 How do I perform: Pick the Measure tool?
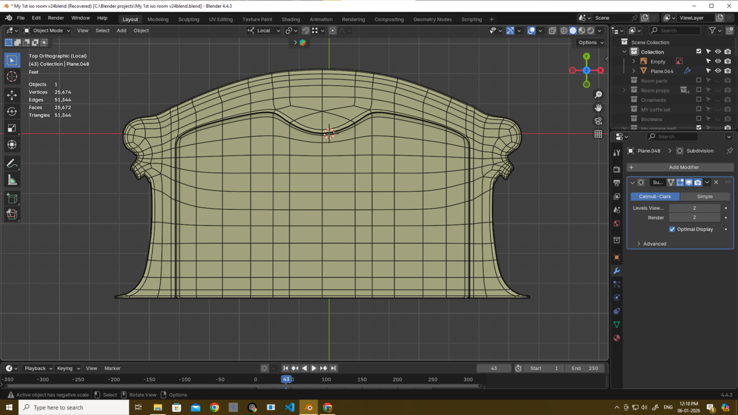12,180
